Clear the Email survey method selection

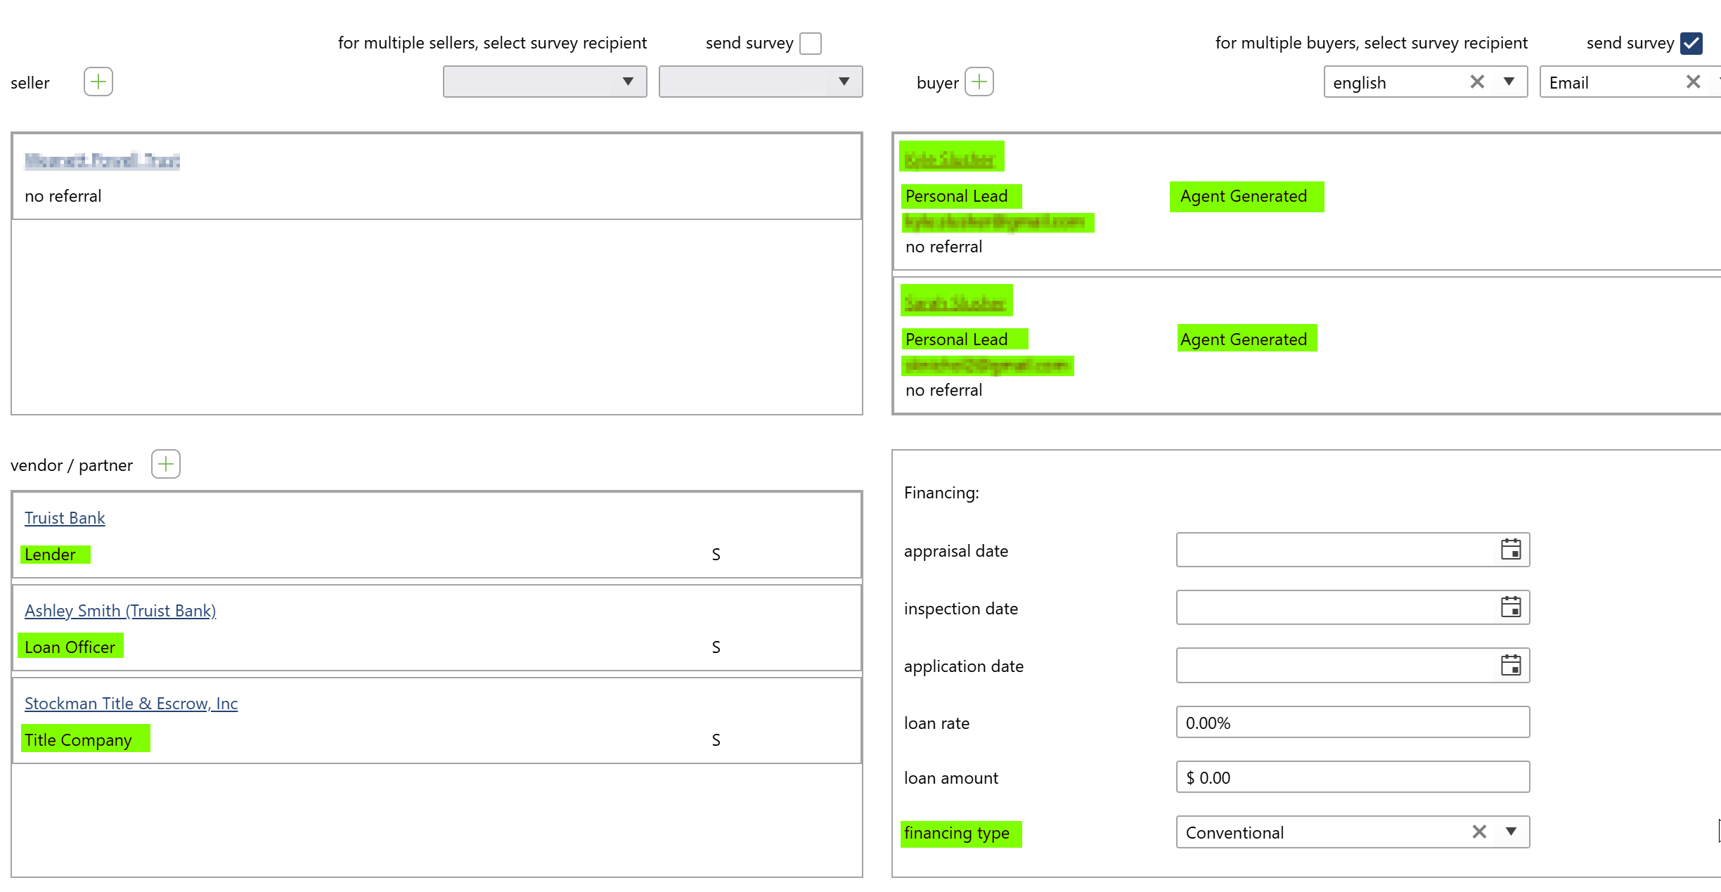click(1693, 82)
